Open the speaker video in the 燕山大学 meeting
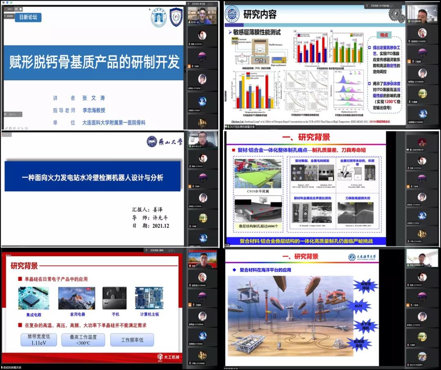441x370 pixels. tap(203, 140)
